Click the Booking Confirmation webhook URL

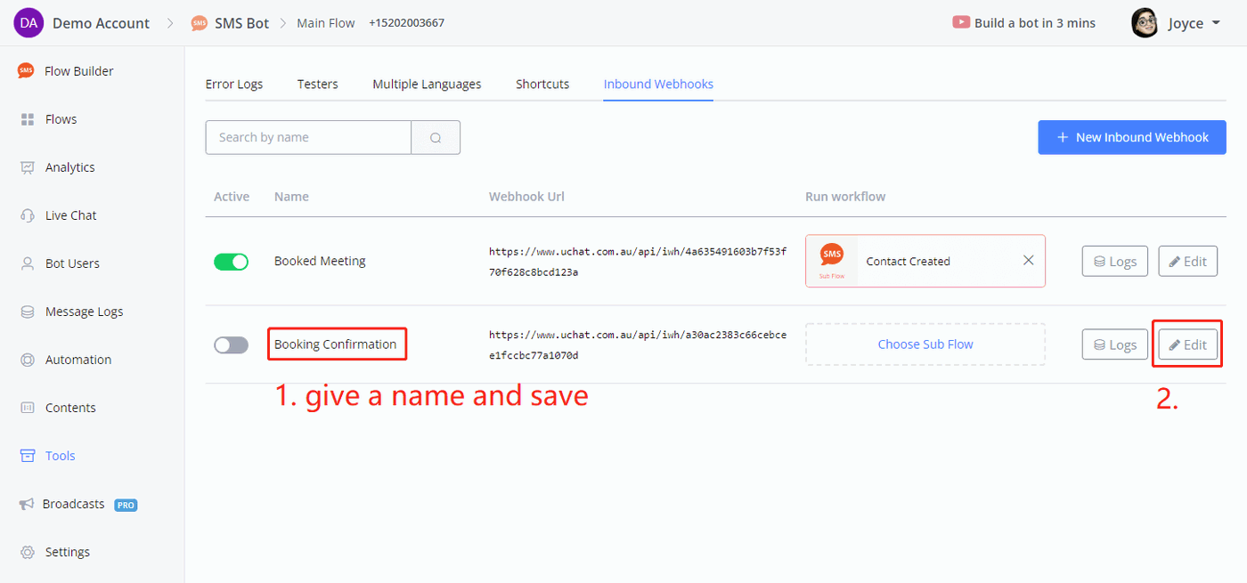(x=638, y=345)
